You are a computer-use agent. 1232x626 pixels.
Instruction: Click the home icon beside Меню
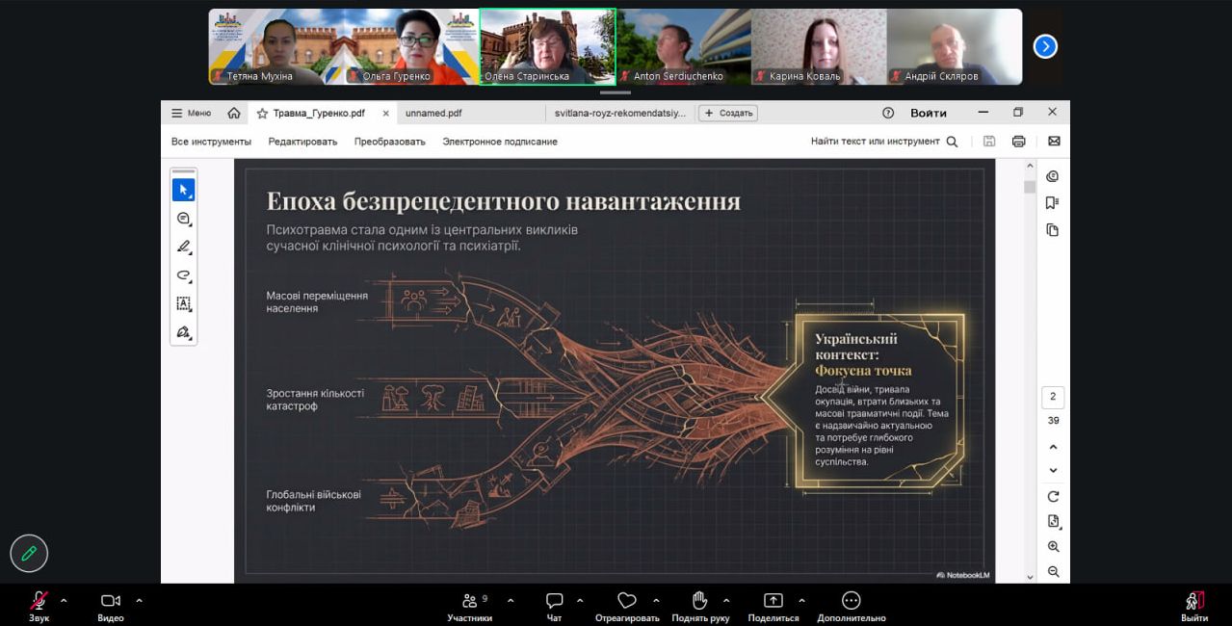[234, 113]
